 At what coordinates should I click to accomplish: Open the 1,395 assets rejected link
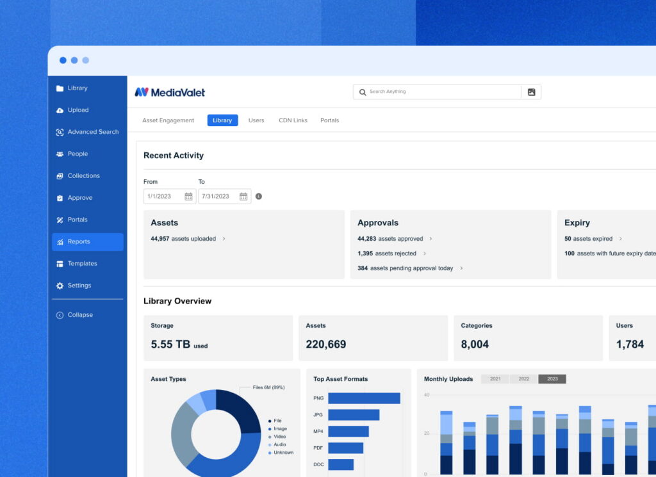(x=387, y=254)
